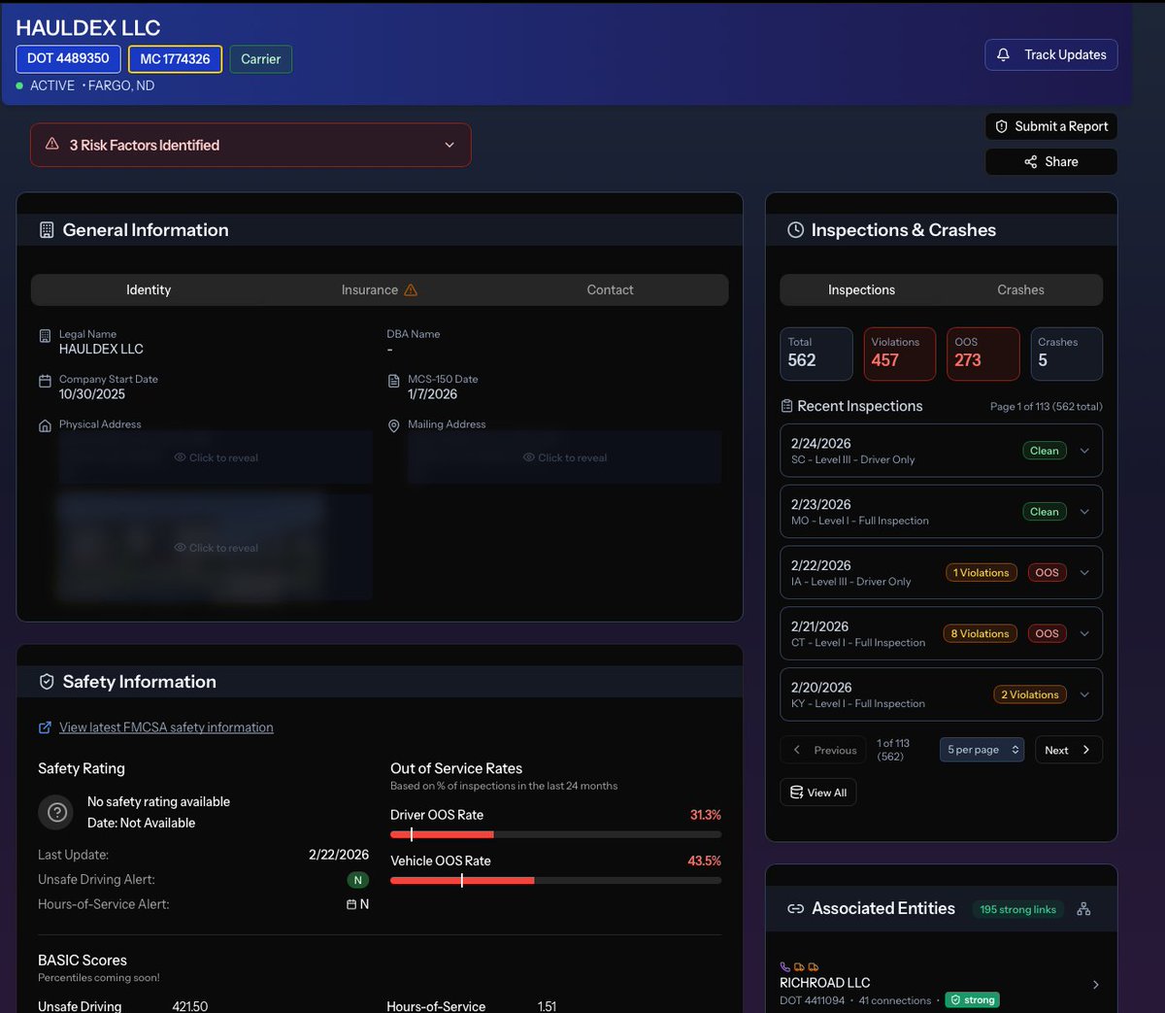Click the clock icon beside Inspections & Crashes
The image size is (1165, 1013).
pyautogui.click(x=795, y=230)
